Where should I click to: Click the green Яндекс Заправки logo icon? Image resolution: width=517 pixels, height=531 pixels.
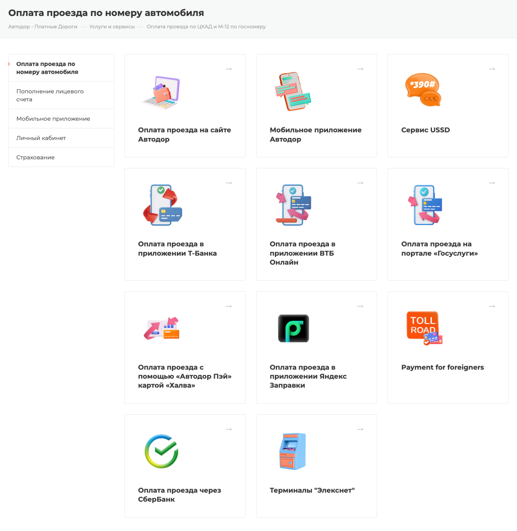coord(294,328)
